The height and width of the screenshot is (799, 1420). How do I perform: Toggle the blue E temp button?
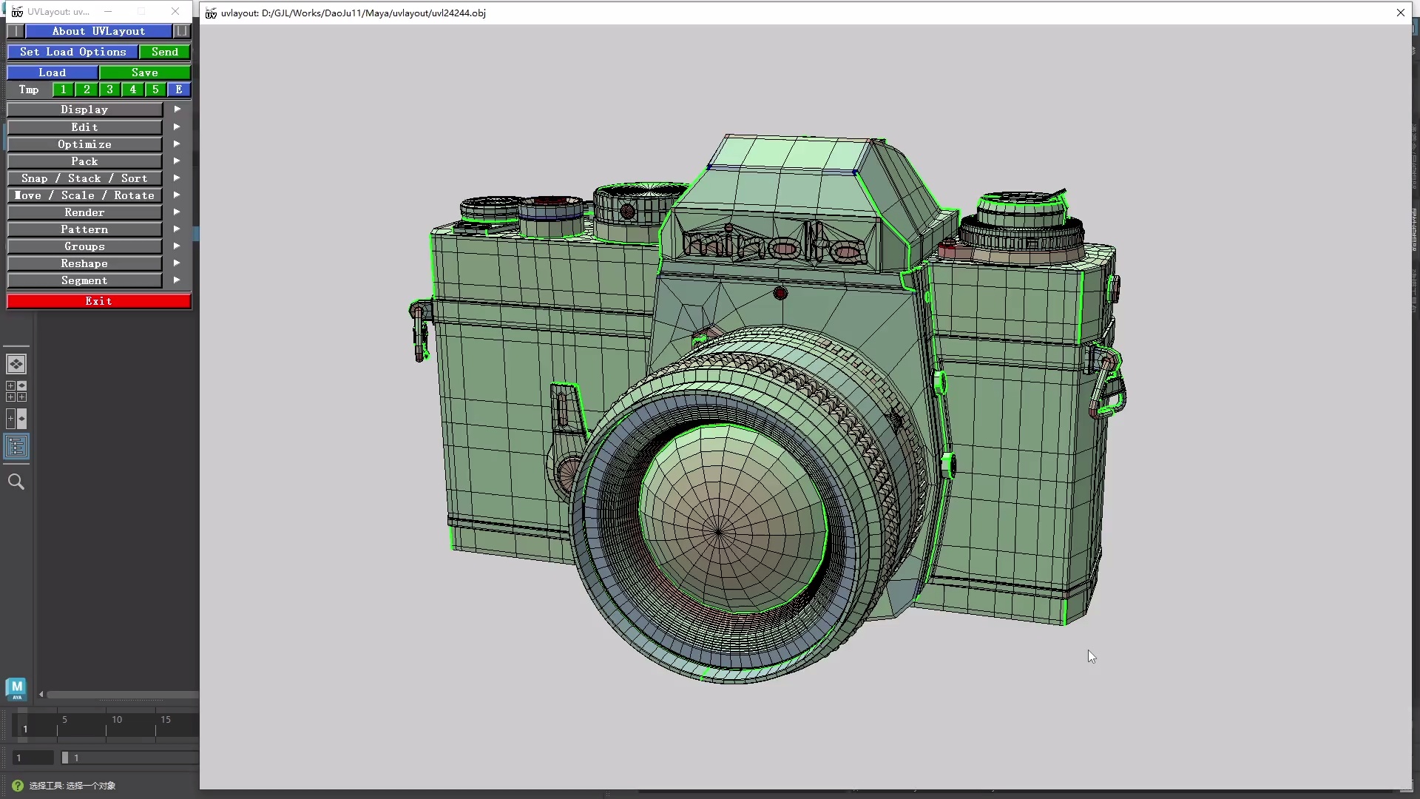point(178,90)
